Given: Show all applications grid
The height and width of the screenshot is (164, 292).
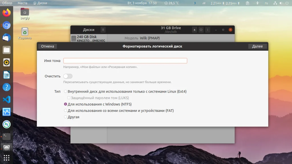Looking at the screenshot, I should click(x=7, y=158).
